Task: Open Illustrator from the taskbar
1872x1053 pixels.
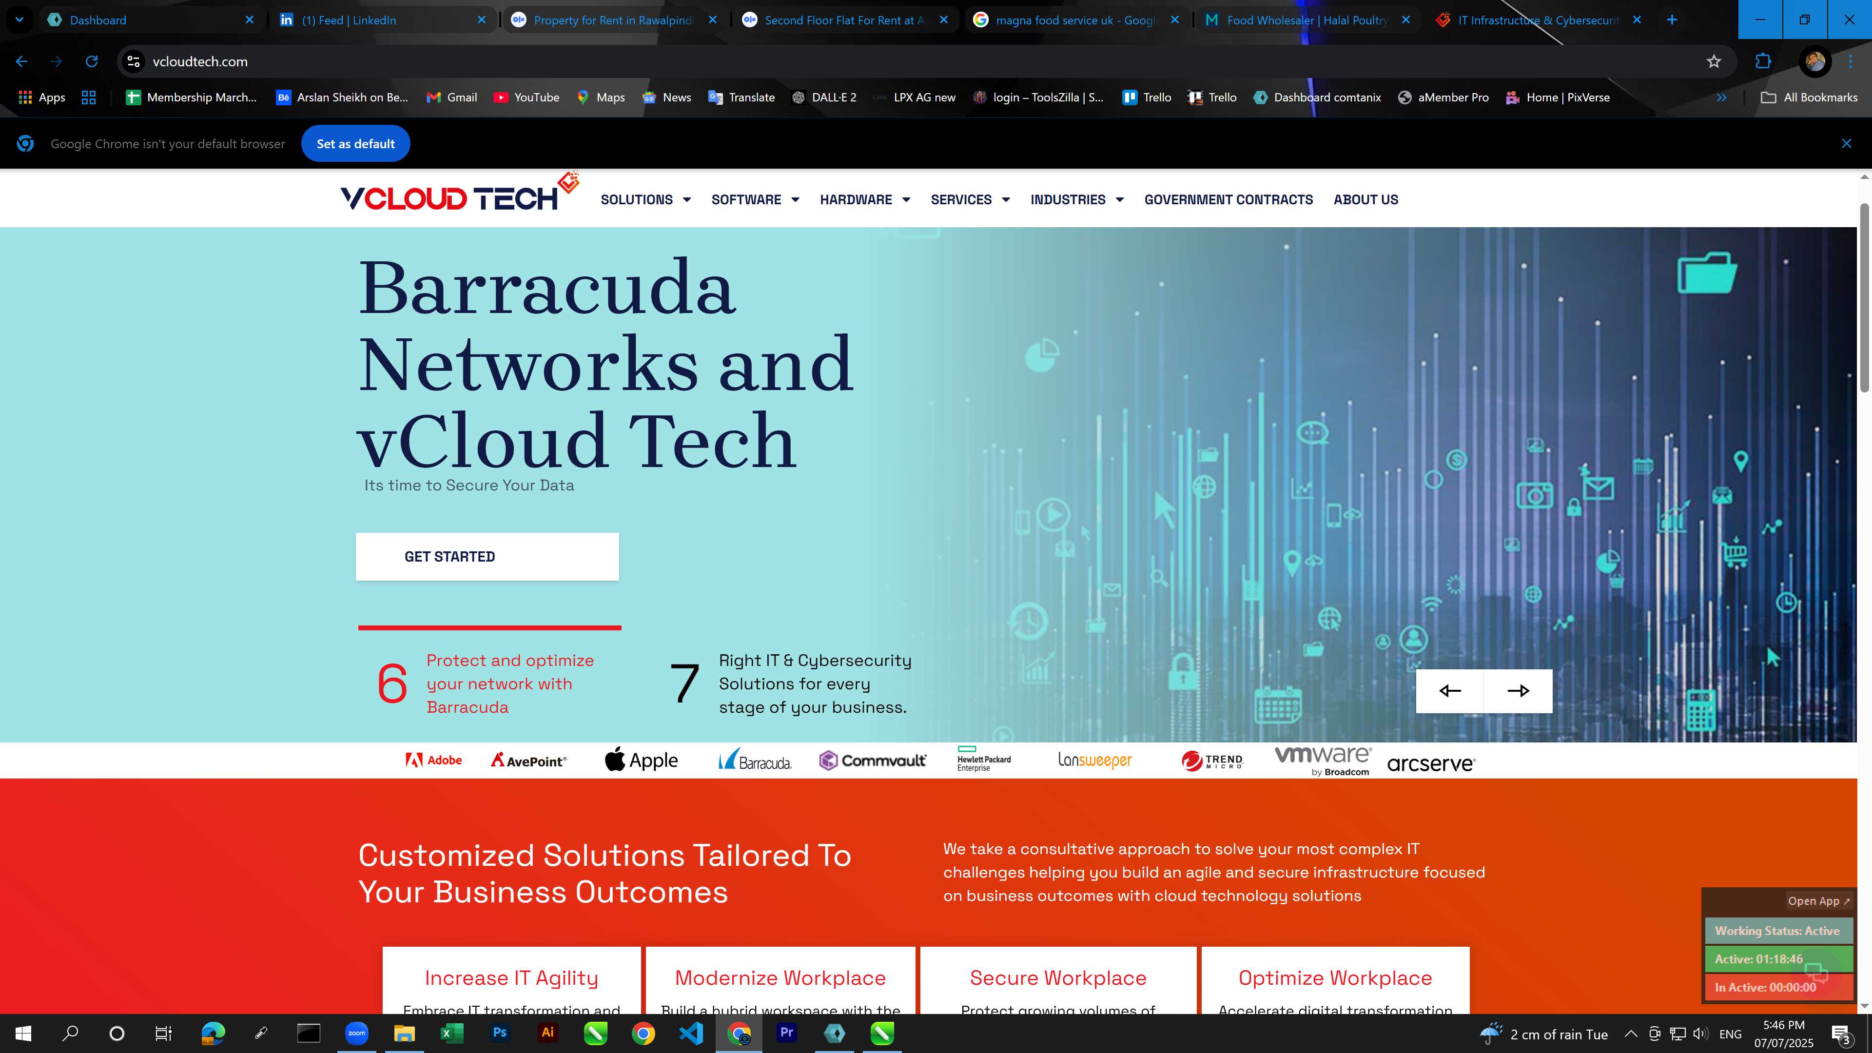Action: coord(548,1033)
